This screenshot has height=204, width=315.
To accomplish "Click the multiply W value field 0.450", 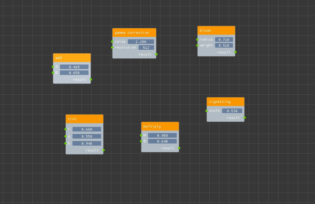I will coord(162,135).
